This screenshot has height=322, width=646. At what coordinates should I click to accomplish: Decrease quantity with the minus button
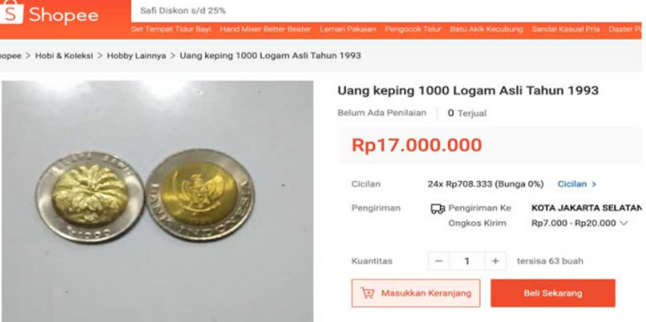coord(439,261)
